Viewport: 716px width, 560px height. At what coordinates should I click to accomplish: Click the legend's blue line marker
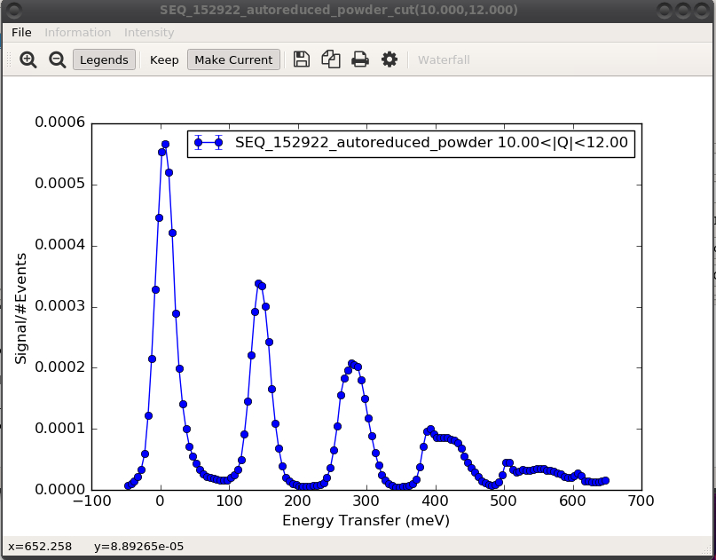pos(208,142)
